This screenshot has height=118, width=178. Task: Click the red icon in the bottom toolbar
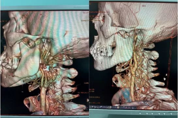(126, 108)
